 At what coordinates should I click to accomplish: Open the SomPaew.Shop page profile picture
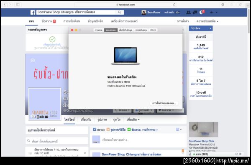45,104
